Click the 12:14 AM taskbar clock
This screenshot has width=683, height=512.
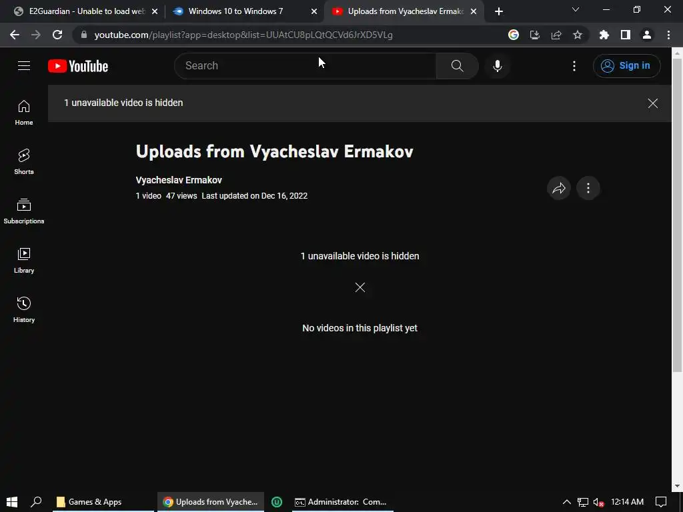pos(627,502)
